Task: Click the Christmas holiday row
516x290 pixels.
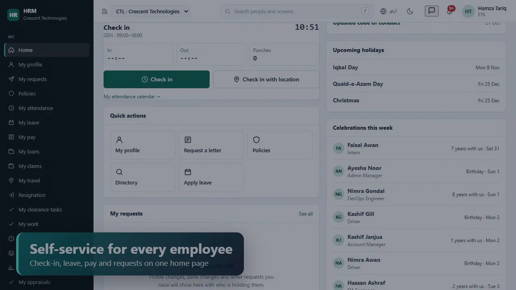Action: 416,100
